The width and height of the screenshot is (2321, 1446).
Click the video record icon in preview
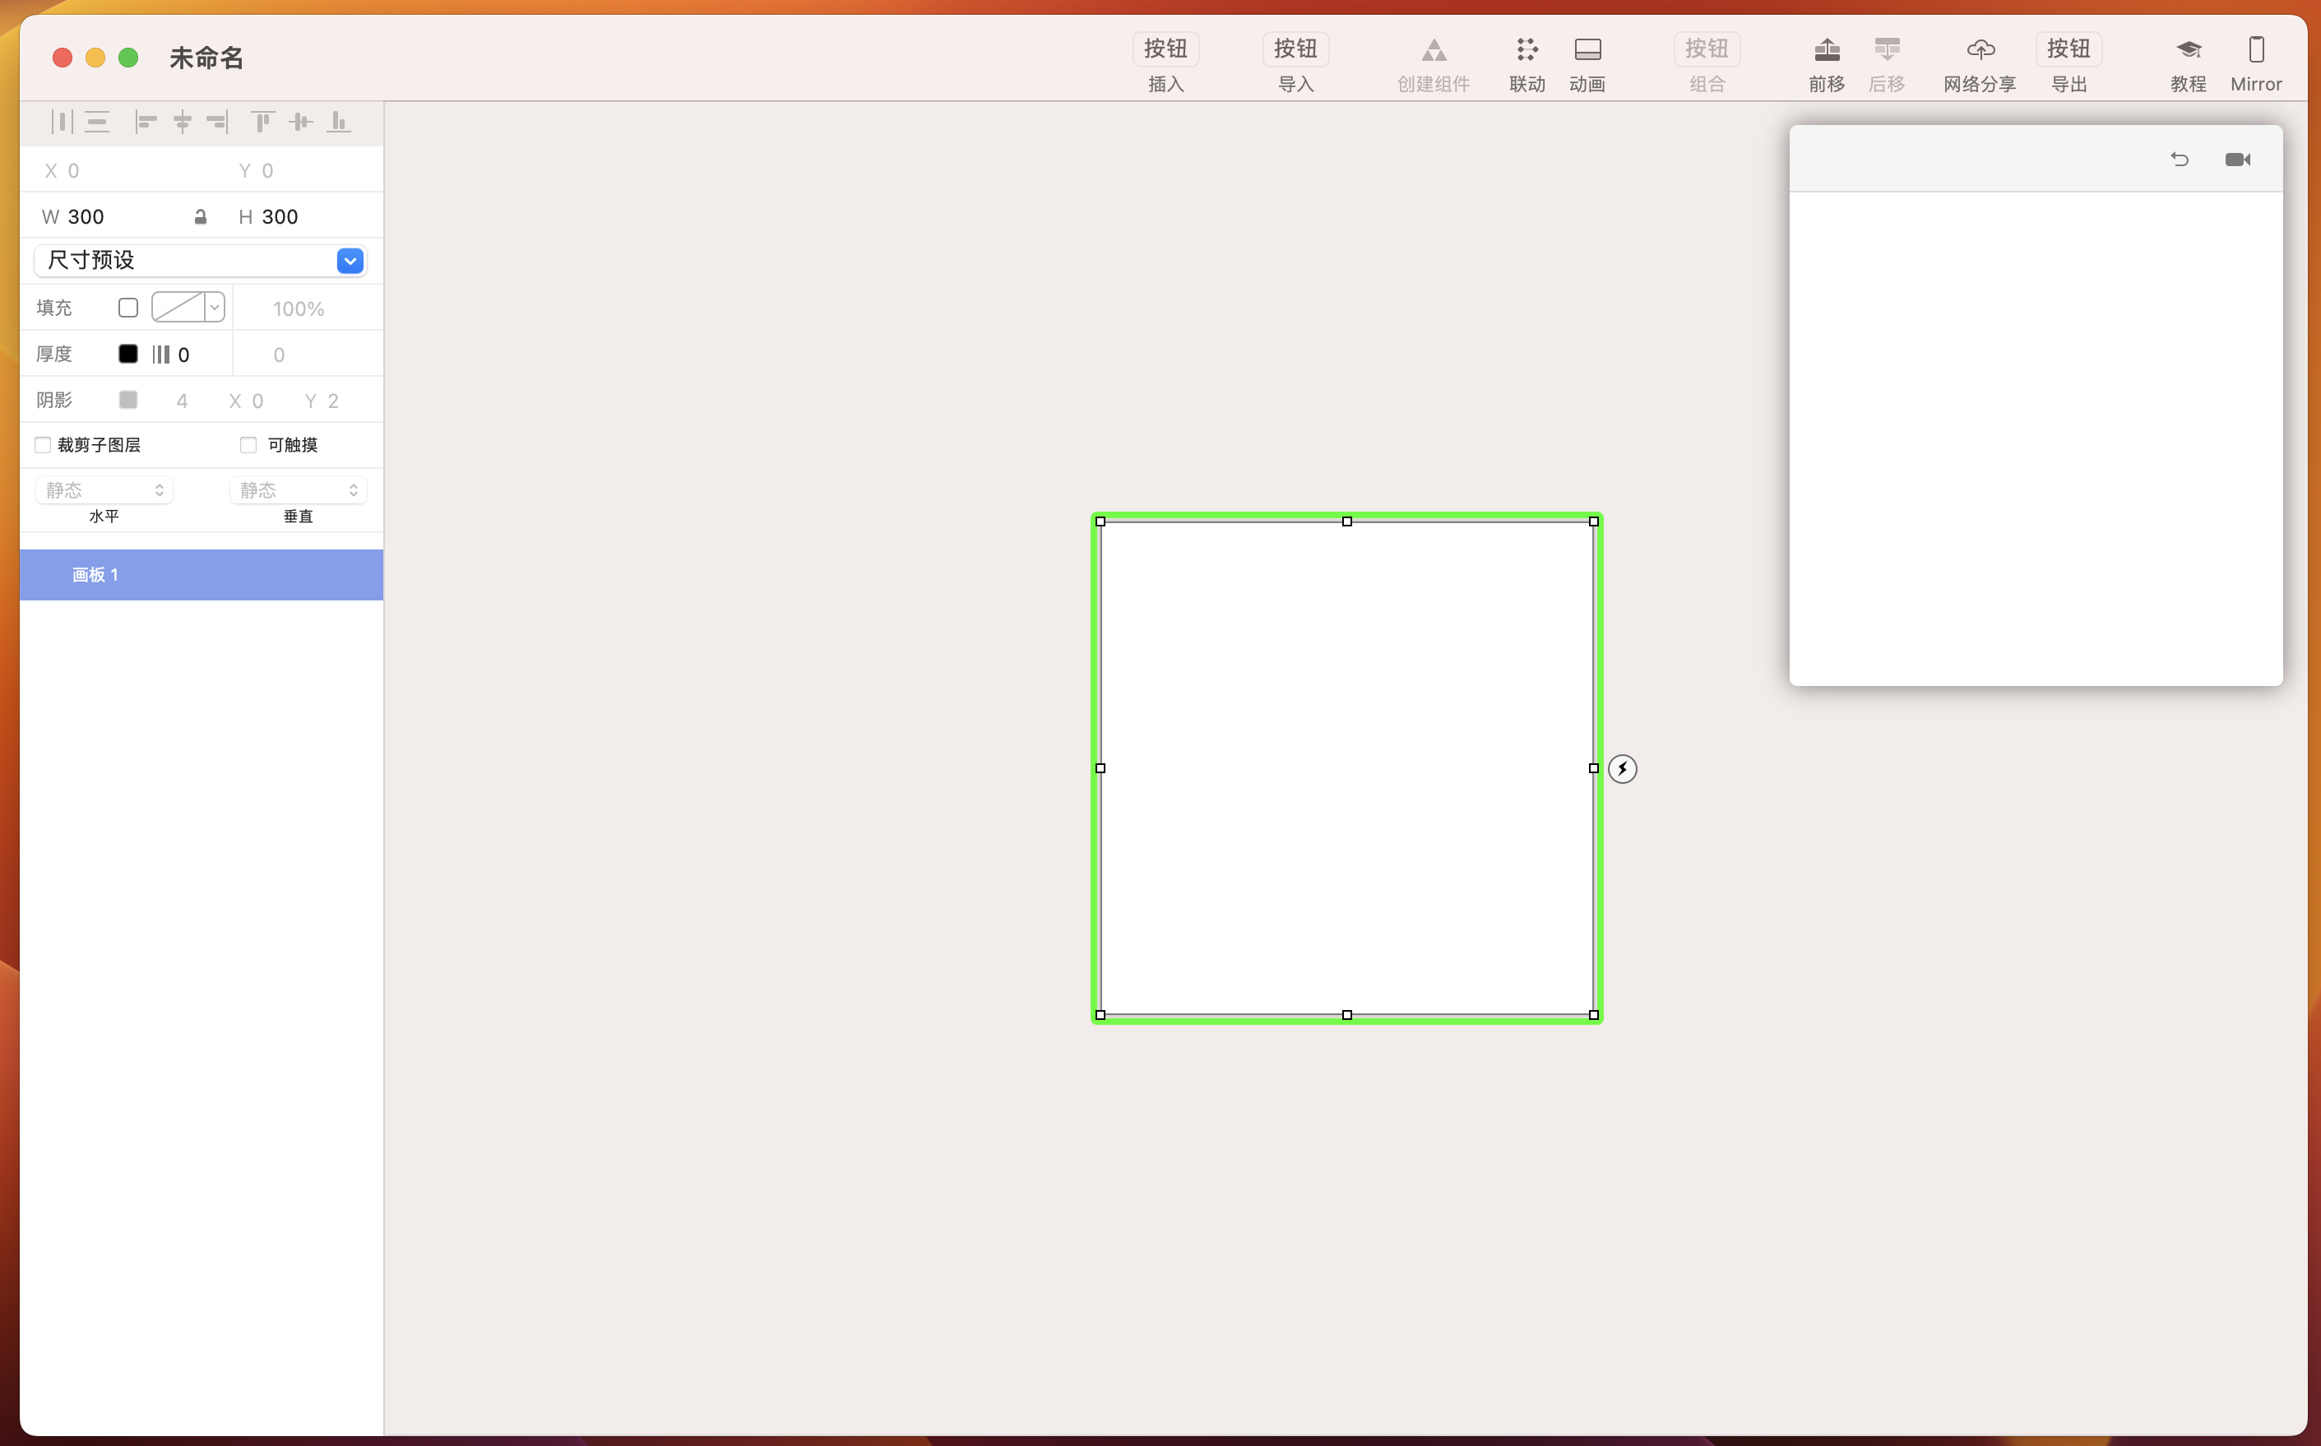point(2237,160)
